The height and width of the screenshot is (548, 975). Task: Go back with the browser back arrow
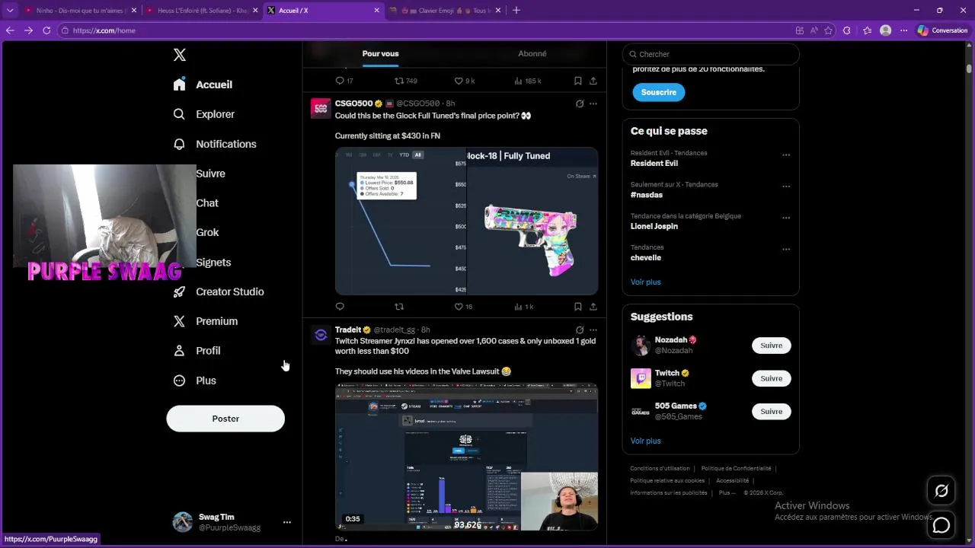10,30
